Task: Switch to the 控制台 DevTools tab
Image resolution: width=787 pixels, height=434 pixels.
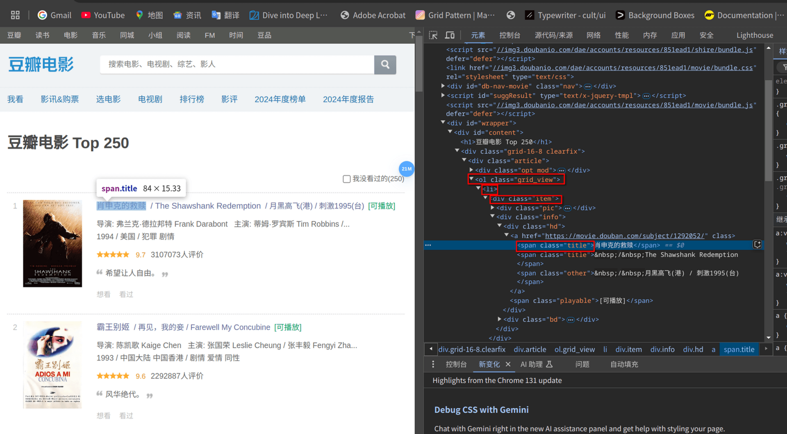Action: [510, 35]
